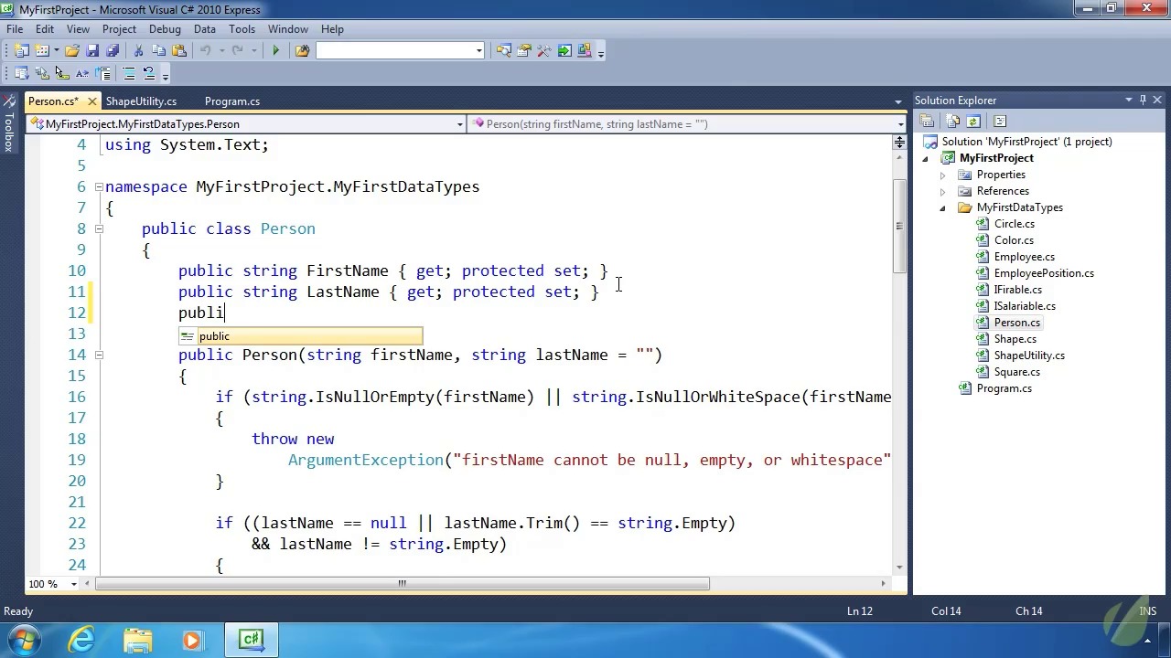Open the collapsed Toolbox side tab
Viewport: 1171px width, 658px height.
[8, 123]
